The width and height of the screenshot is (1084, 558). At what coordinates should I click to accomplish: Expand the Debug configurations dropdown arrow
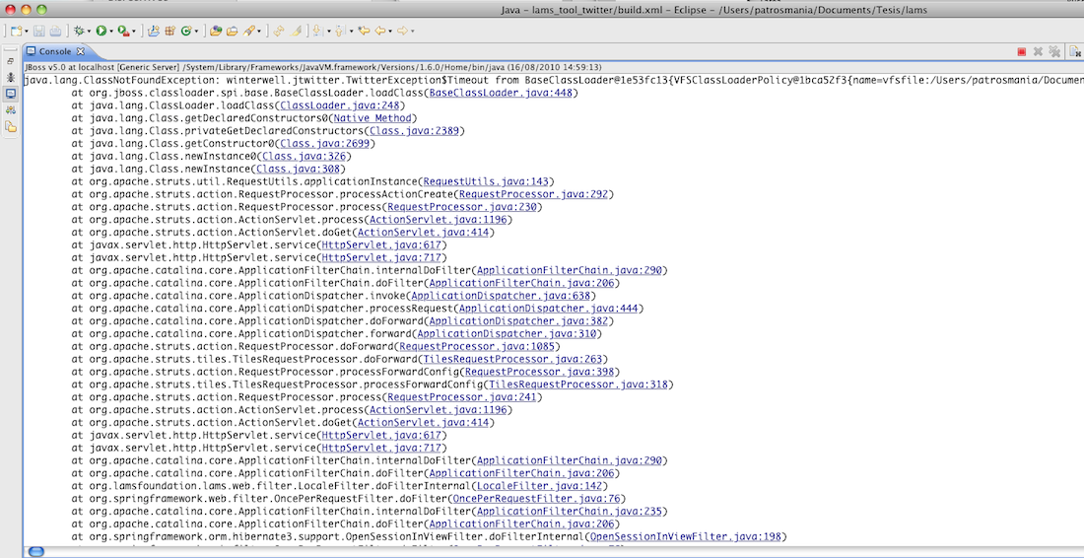(89, 32)
